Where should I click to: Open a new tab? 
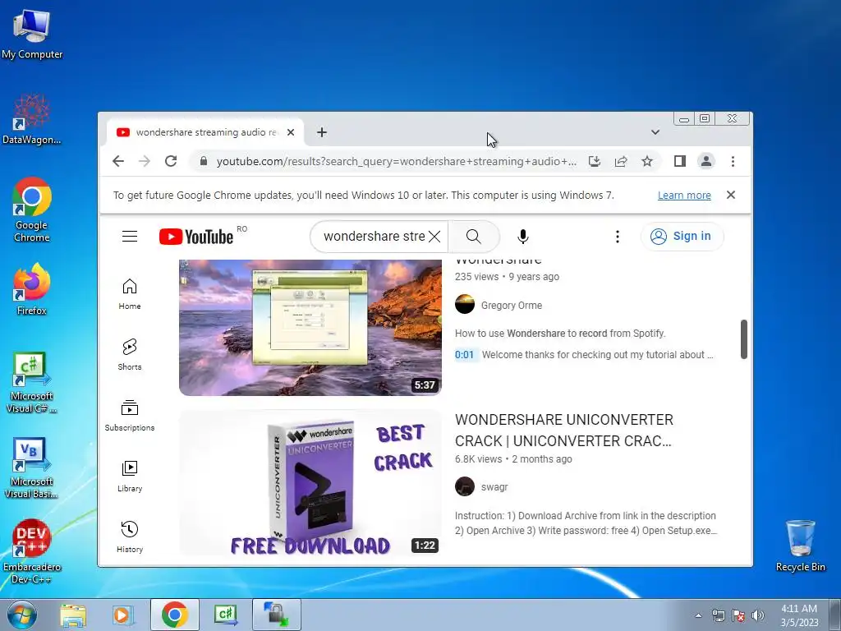pos(322,132)
